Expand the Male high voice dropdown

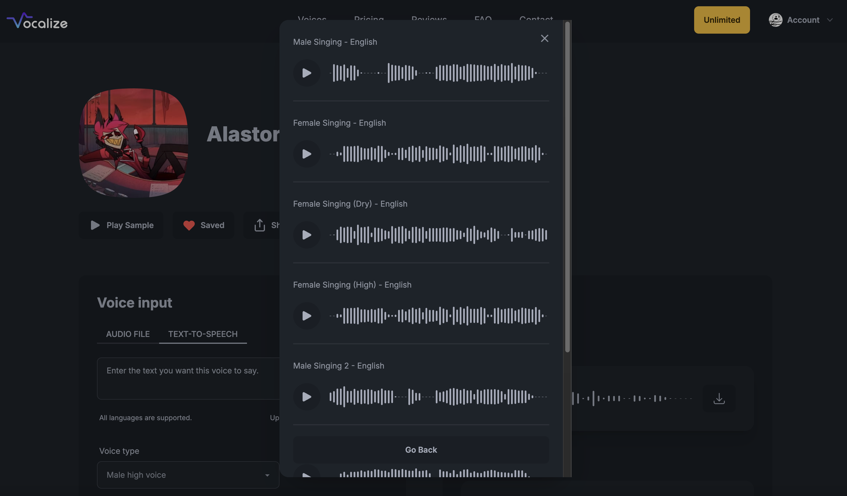pyautogui.click(x=188, y=475)
